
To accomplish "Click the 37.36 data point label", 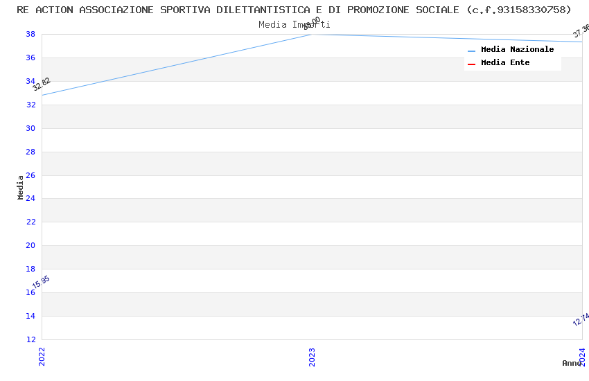I will click(x=581, y=31).
